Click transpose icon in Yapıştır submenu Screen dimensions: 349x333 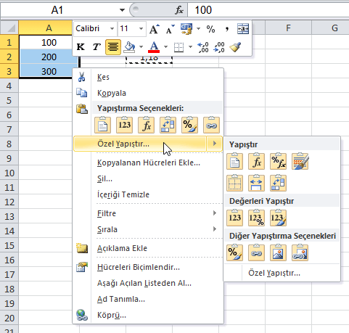278,183
